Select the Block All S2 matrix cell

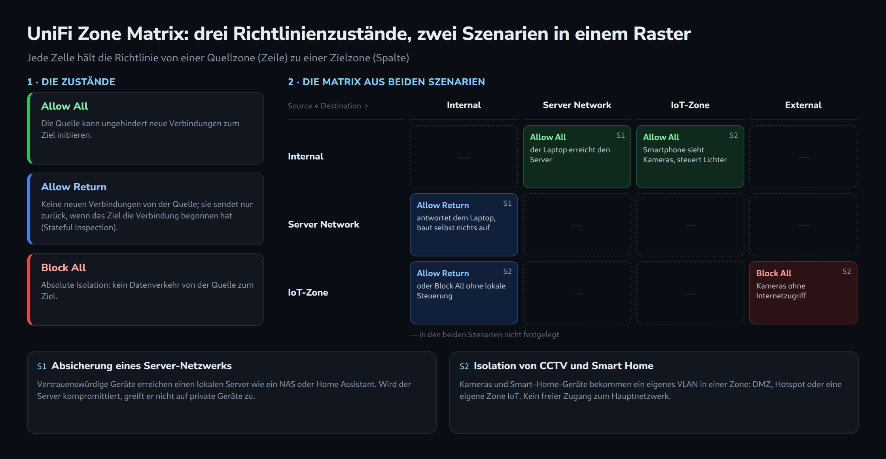pos(803,293)
